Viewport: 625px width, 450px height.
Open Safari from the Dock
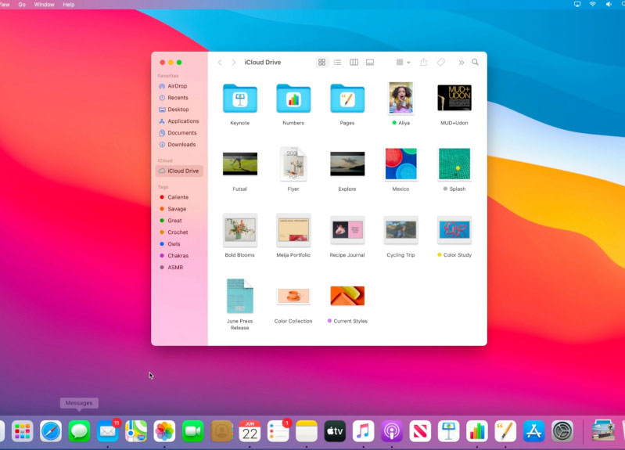tap(51, 430)
